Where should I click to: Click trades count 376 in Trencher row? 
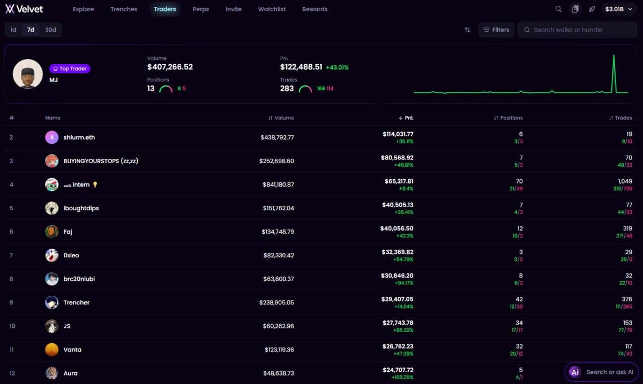point(627,299)
